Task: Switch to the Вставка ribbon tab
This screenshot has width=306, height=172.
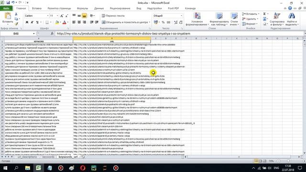Action: (x=37, y=9)
